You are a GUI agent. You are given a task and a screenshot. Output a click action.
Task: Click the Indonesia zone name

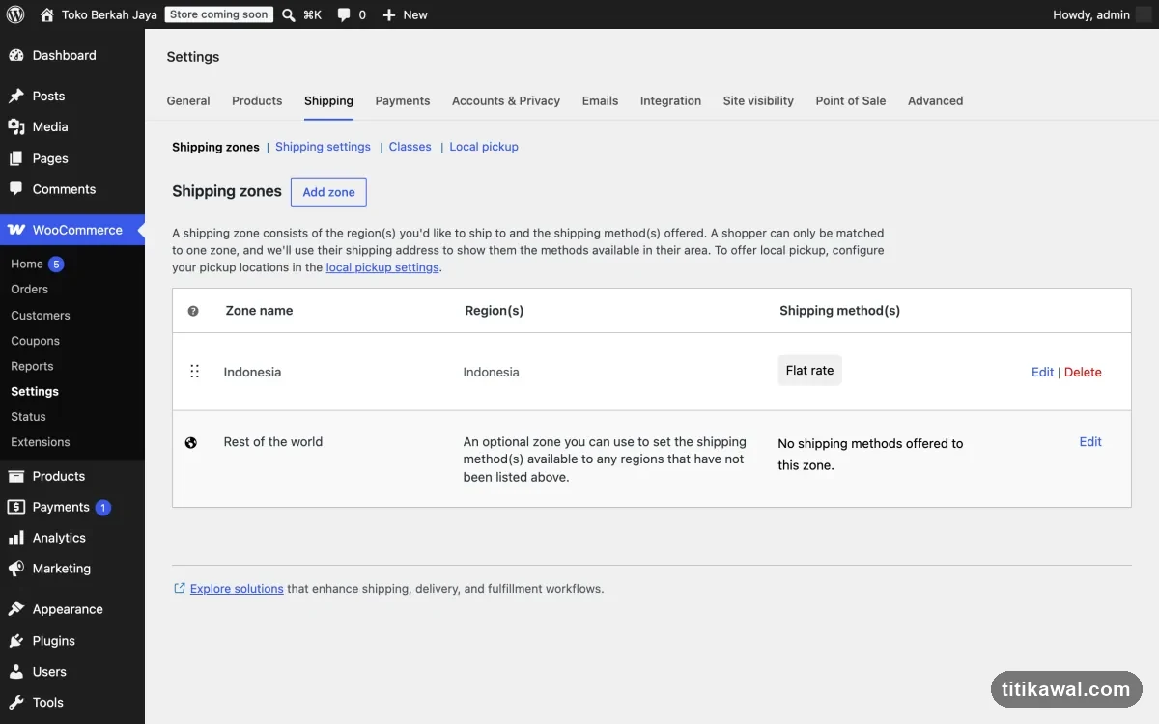pos(252,372)
